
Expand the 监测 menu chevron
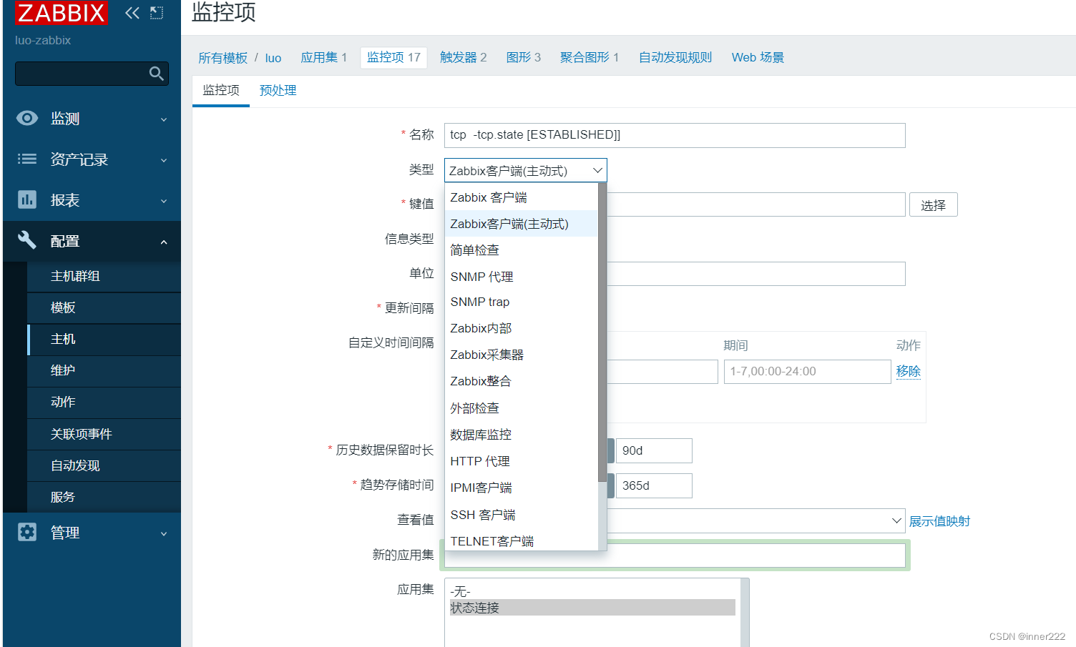pyautogui.click(x=164, y=119)
